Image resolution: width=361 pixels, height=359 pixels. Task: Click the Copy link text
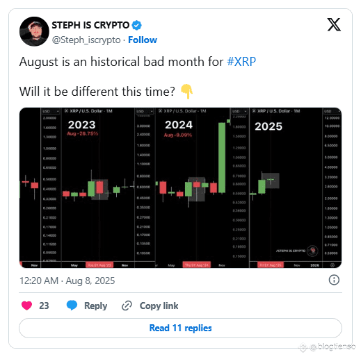pos(159,306)
